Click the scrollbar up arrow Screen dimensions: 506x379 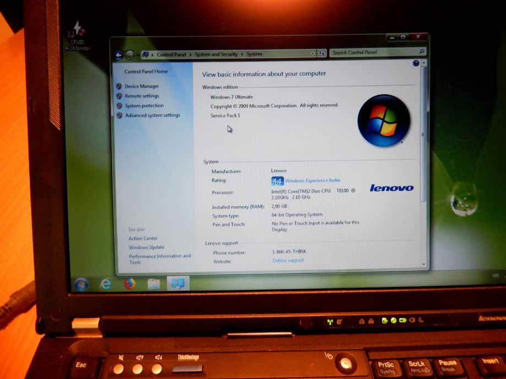pos(423,63)
